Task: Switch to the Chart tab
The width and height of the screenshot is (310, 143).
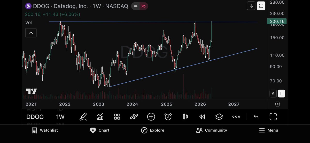Action: click(x=99, y=130)
